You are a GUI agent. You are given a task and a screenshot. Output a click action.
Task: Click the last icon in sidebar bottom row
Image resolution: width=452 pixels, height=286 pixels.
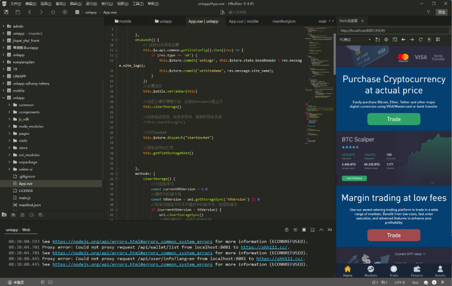(41, 215)
